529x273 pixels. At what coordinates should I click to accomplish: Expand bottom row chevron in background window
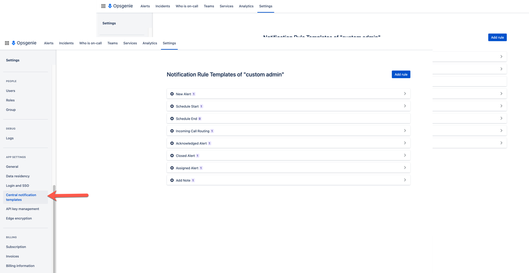tap(501, 143)
